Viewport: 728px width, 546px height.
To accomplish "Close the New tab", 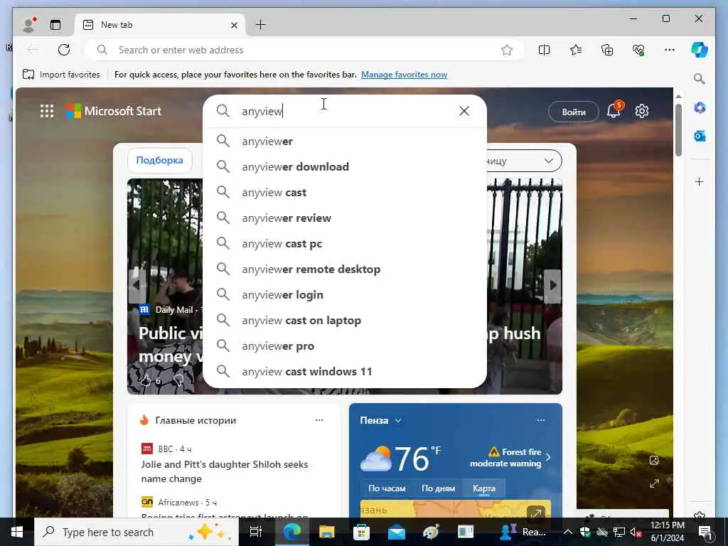I will click(x=235, y=25).
